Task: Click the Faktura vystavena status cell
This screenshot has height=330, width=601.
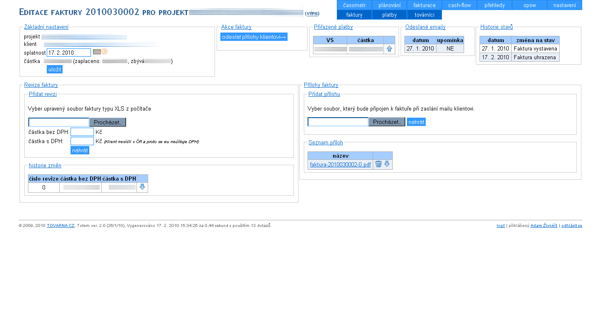Action: coord(535,49)
